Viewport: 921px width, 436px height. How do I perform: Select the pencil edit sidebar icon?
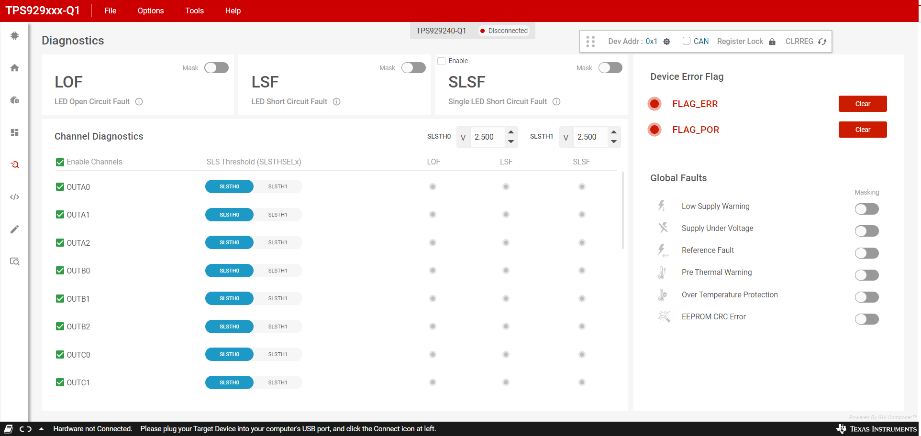point(15,229)
